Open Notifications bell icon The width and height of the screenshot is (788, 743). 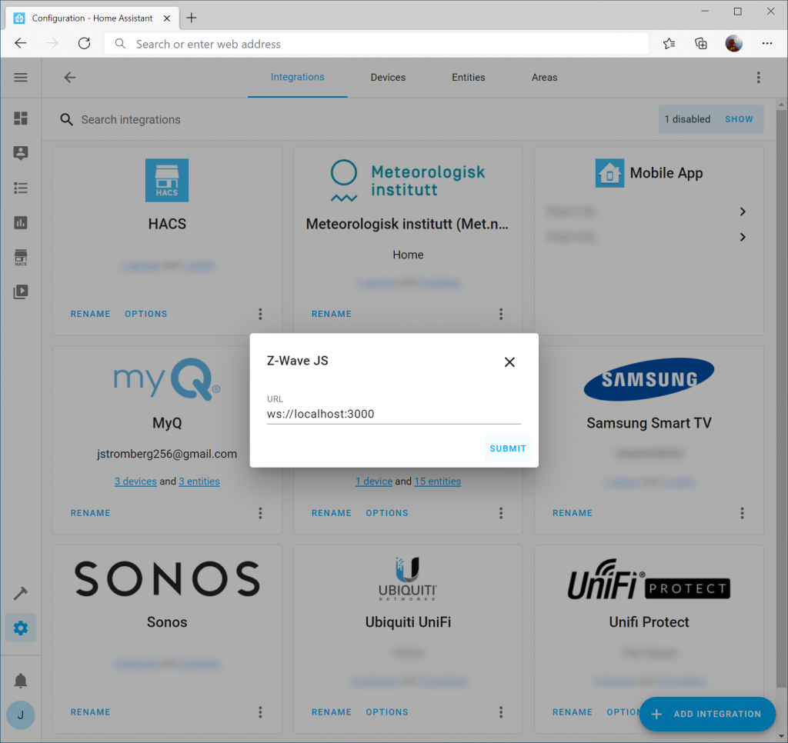click(x=21, y=681)
